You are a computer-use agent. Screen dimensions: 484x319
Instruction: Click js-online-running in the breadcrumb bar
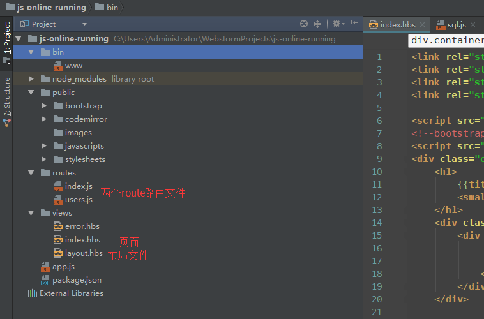pyautogui.click(x=51, y=7)
